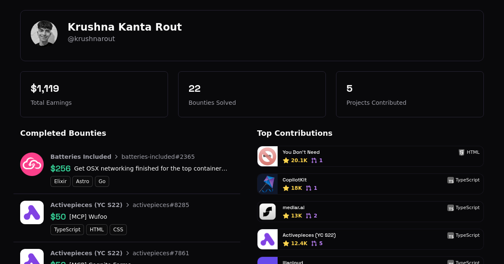
Task: Click the Activepieces icon in Top Contributions
Action: click(268, 239)
